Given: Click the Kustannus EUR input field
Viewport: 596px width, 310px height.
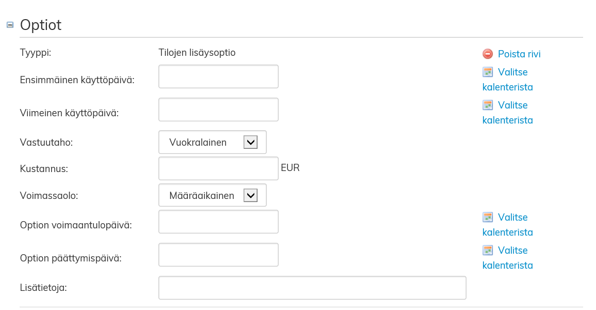Looking at the screenshot, I should click(218, 168).
